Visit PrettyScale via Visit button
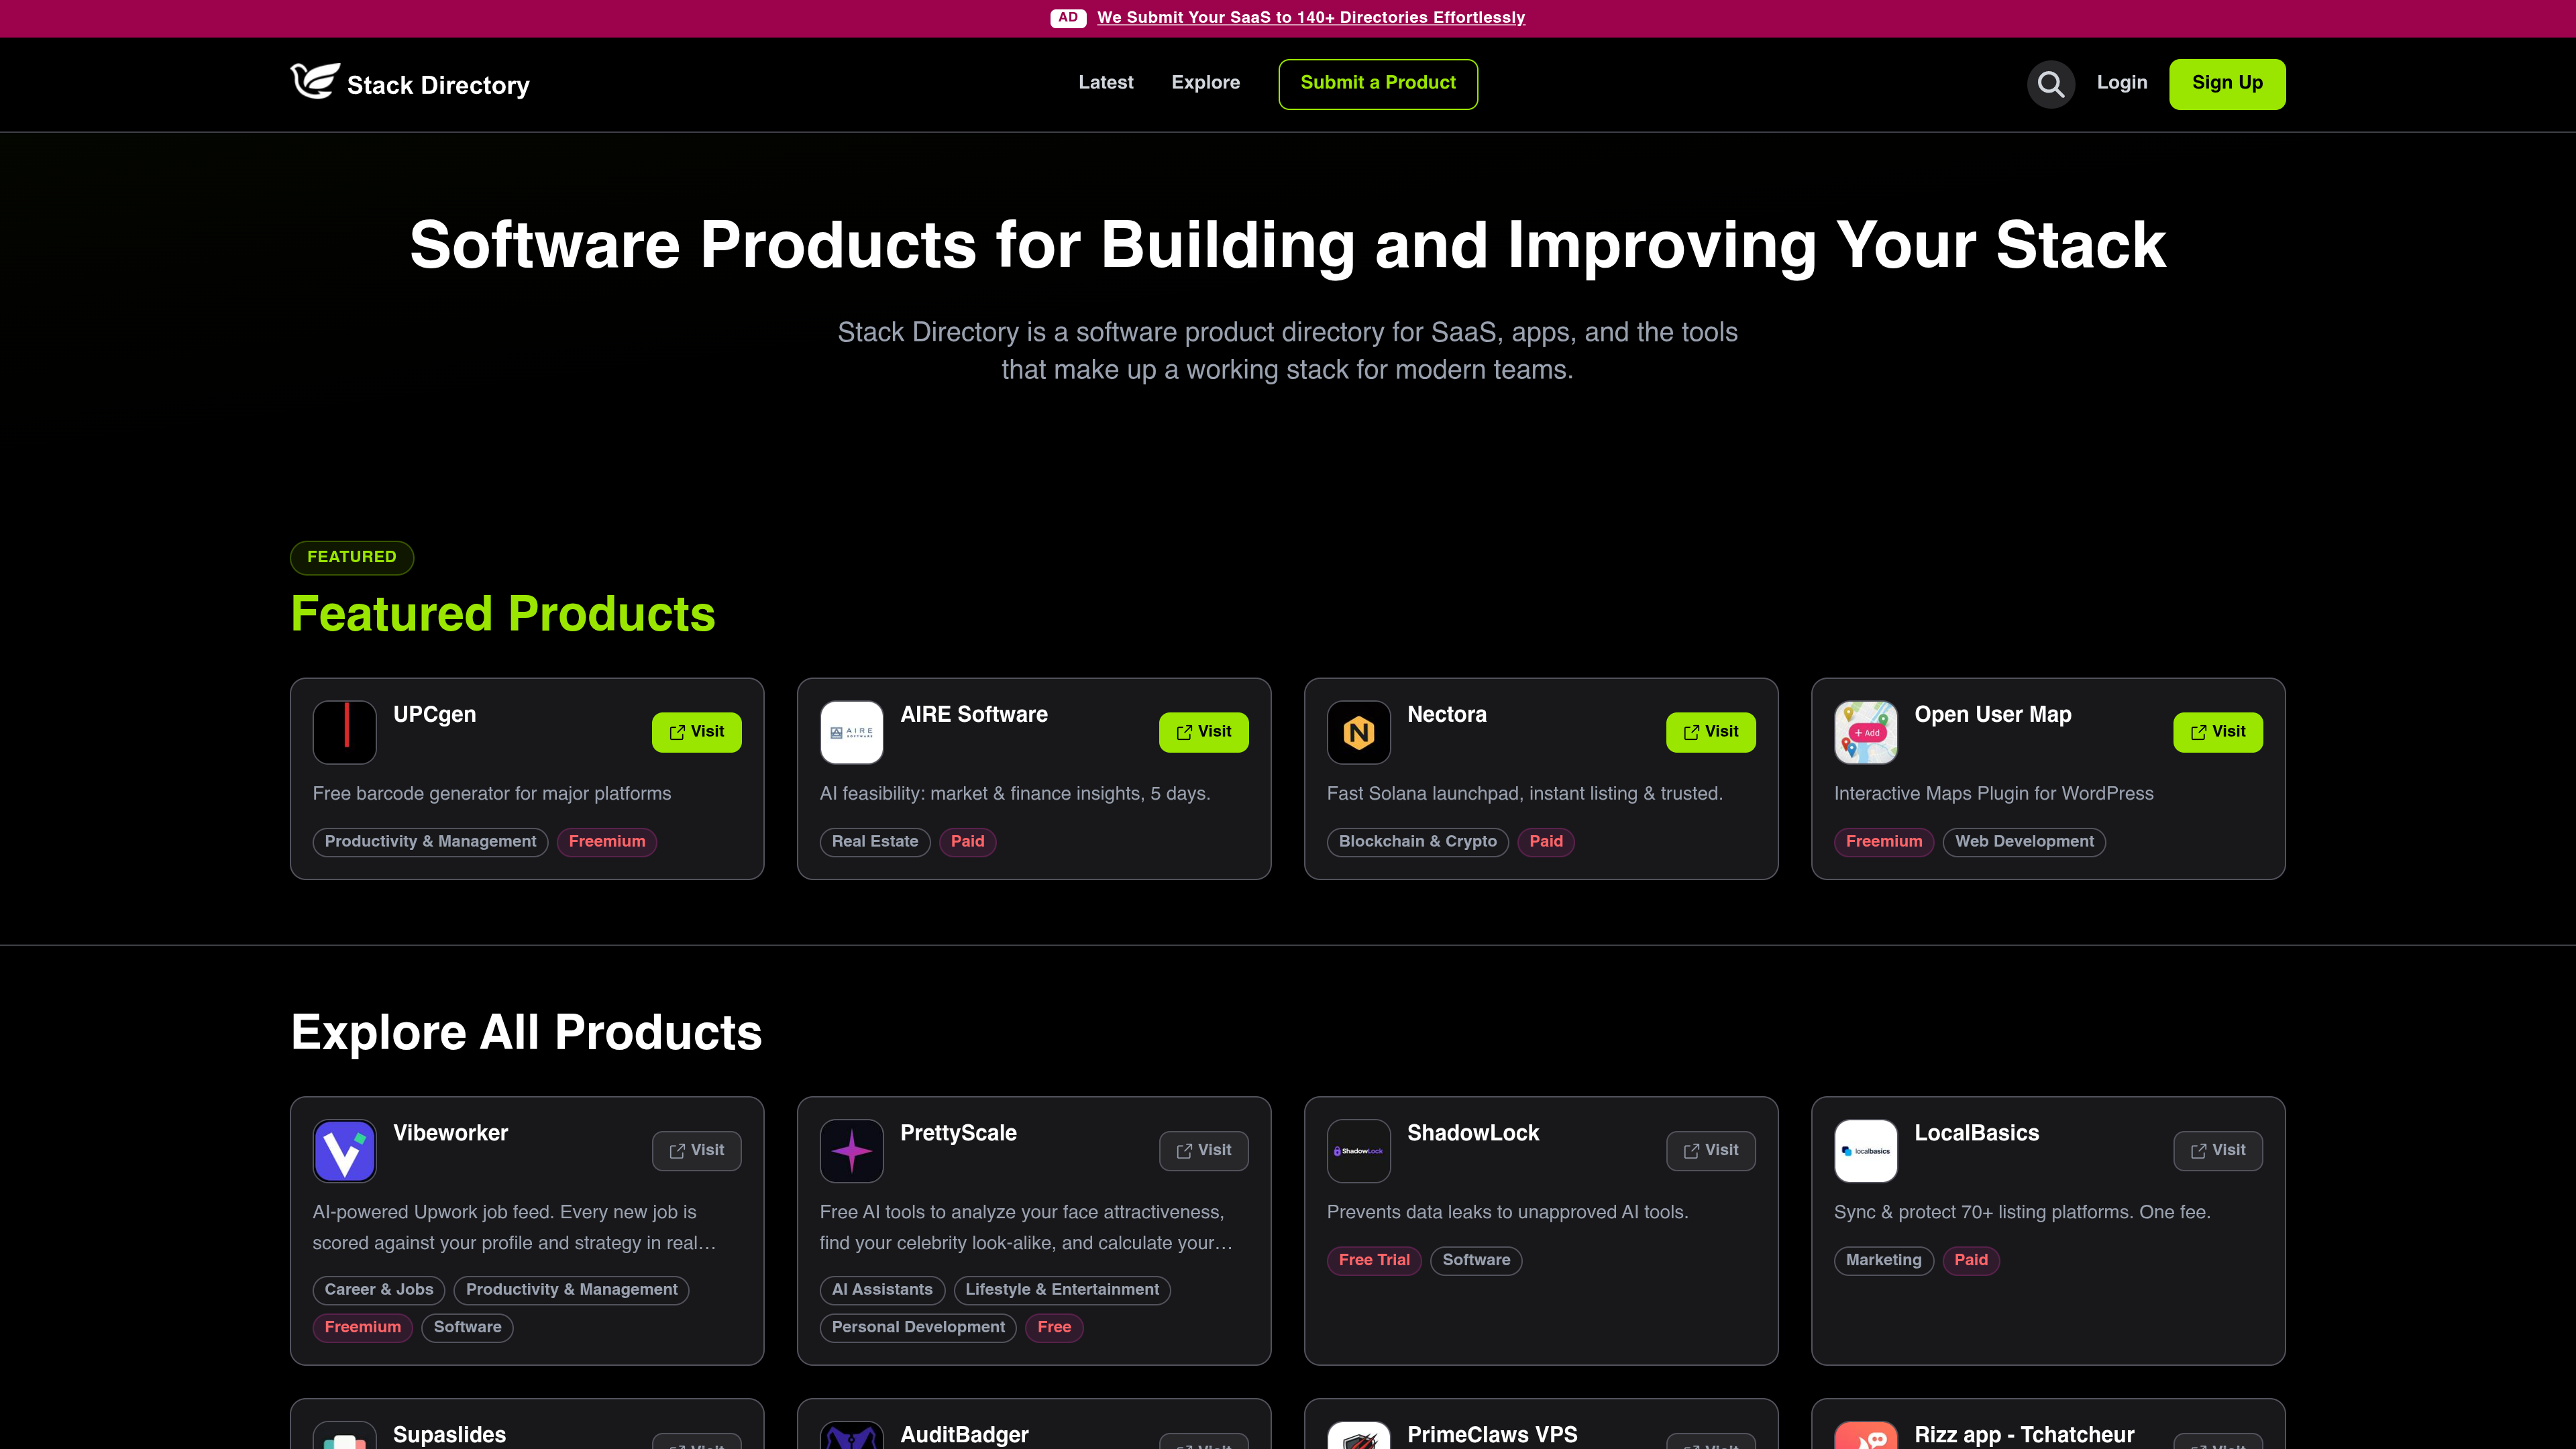Image resolution: width=2576 pixels, height=1449 pixels. [x=1203, y=1151]
